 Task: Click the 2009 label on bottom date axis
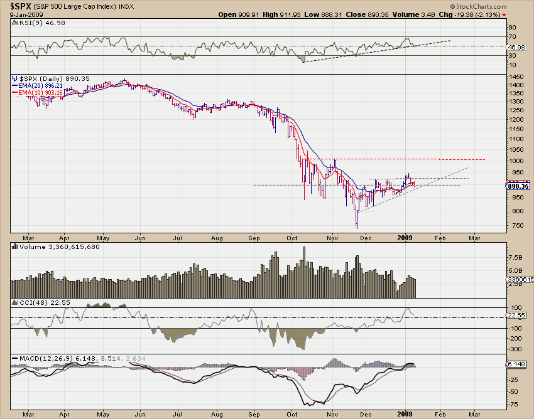click(x=405, y=414)
